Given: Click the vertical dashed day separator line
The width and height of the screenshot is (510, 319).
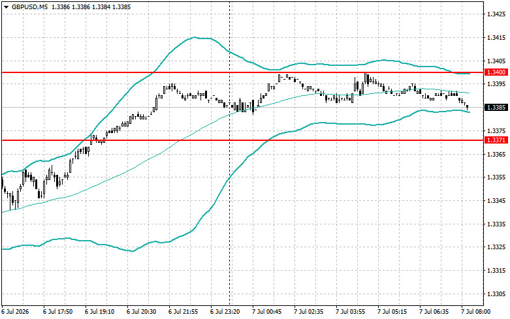Looking at the screenshot, I should click(x=230, y=153).
